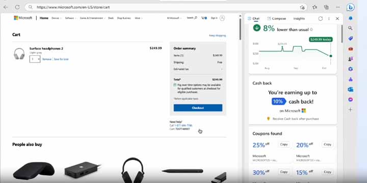Open the sidebar search magnifier

pos(350,28)
